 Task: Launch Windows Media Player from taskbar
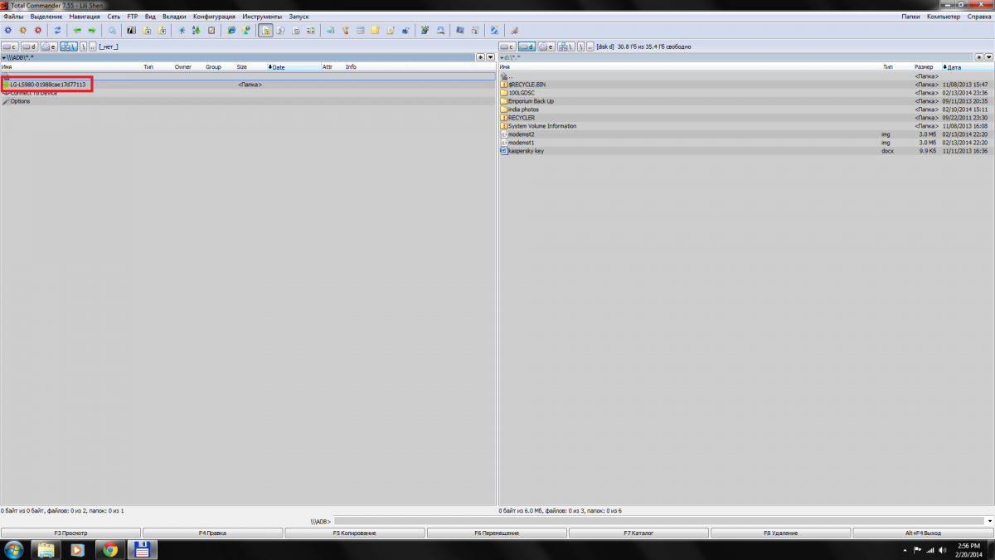77,549
